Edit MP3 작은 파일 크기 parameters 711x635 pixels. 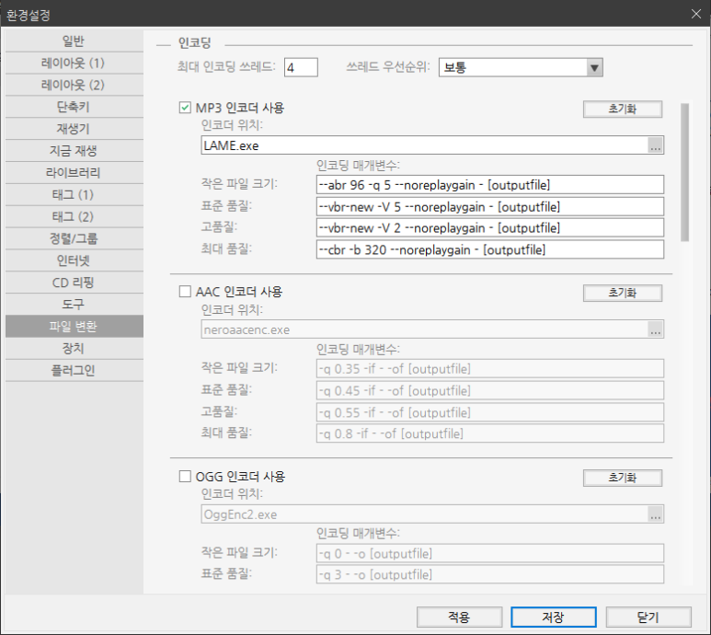(490, 185)
